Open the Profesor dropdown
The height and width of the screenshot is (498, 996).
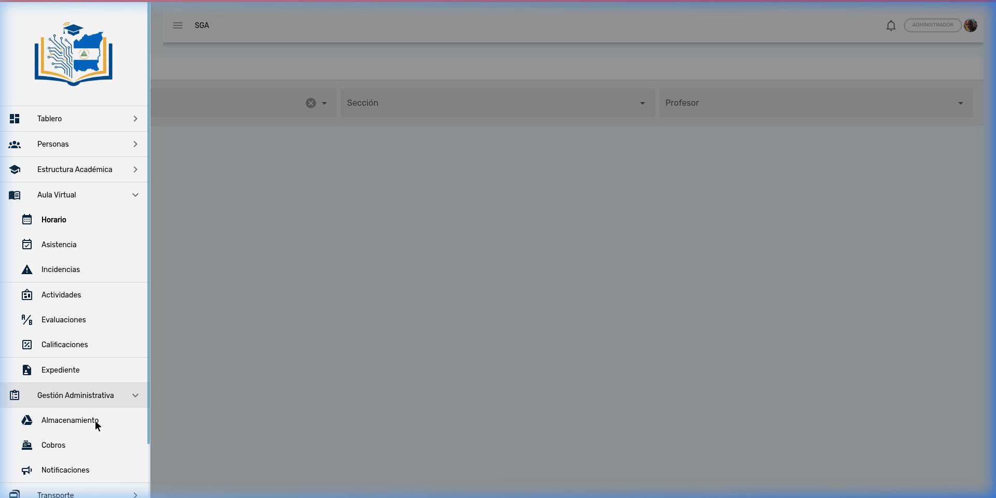[815, 103]
